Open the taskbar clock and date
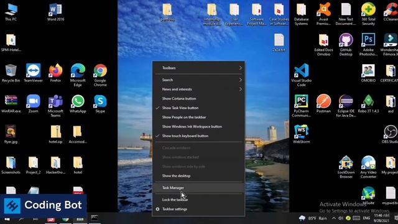This screenshot has height=224, width=398. pos(381,218)
